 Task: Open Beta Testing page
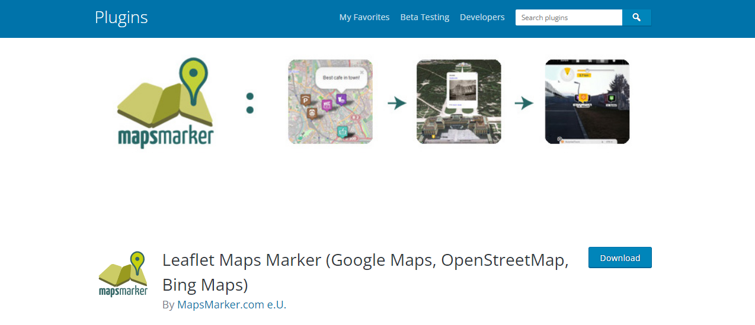(425, 17)
